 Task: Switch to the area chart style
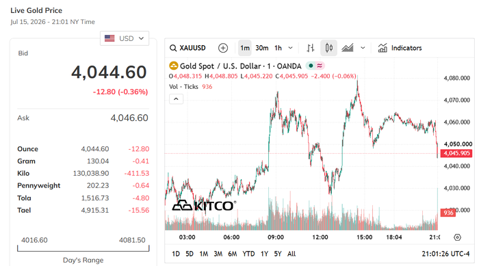click(x=348, y=48)
